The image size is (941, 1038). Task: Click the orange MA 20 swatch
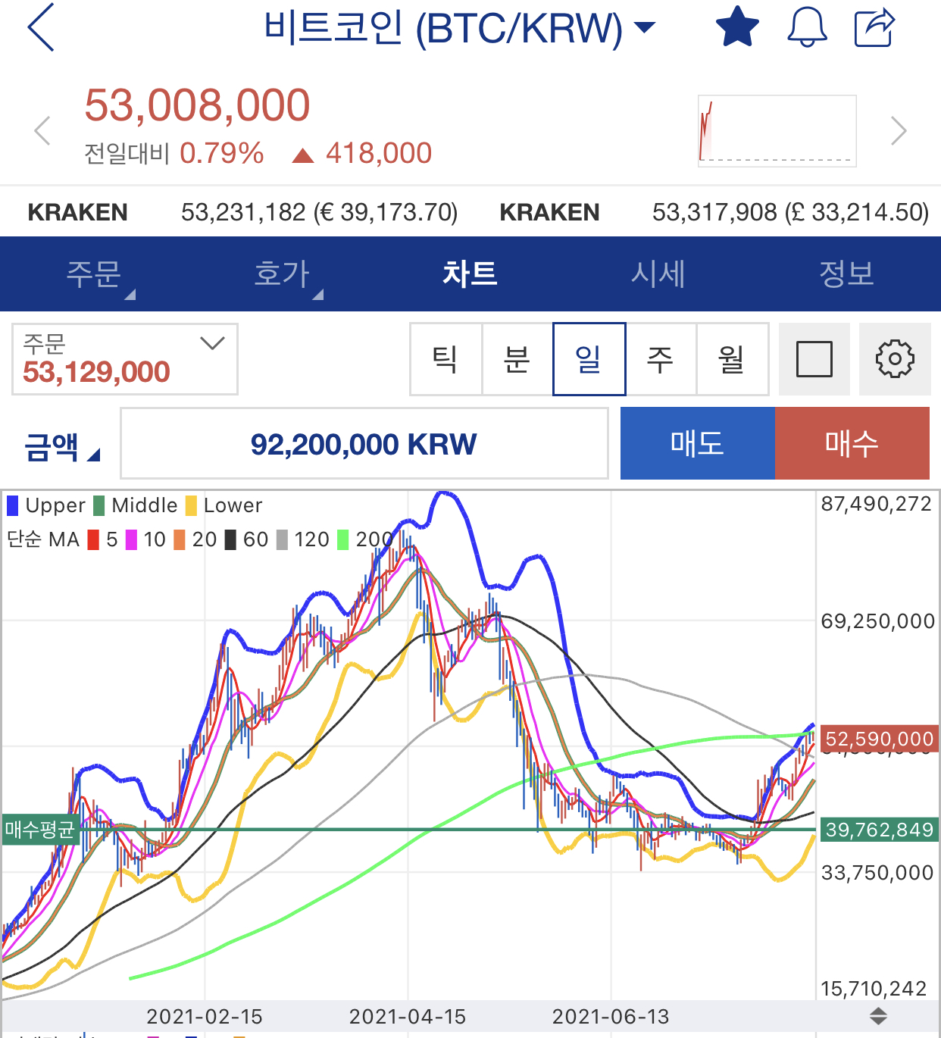pyautogui.click(x=180, y=539)
